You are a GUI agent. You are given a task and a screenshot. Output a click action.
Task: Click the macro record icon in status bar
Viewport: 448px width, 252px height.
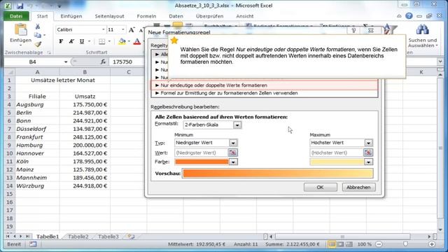click(x=33, y=244)
